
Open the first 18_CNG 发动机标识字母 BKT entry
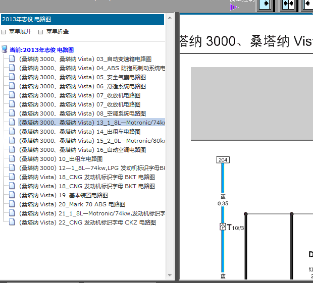click(87, 177)
